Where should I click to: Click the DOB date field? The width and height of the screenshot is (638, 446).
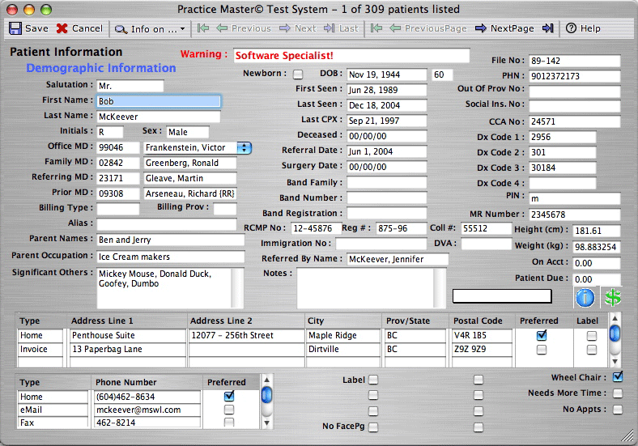coord(387,74)
